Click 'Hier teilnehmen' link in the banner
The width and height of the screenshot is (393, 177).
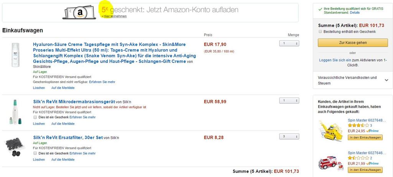click(x=115, y=16)
